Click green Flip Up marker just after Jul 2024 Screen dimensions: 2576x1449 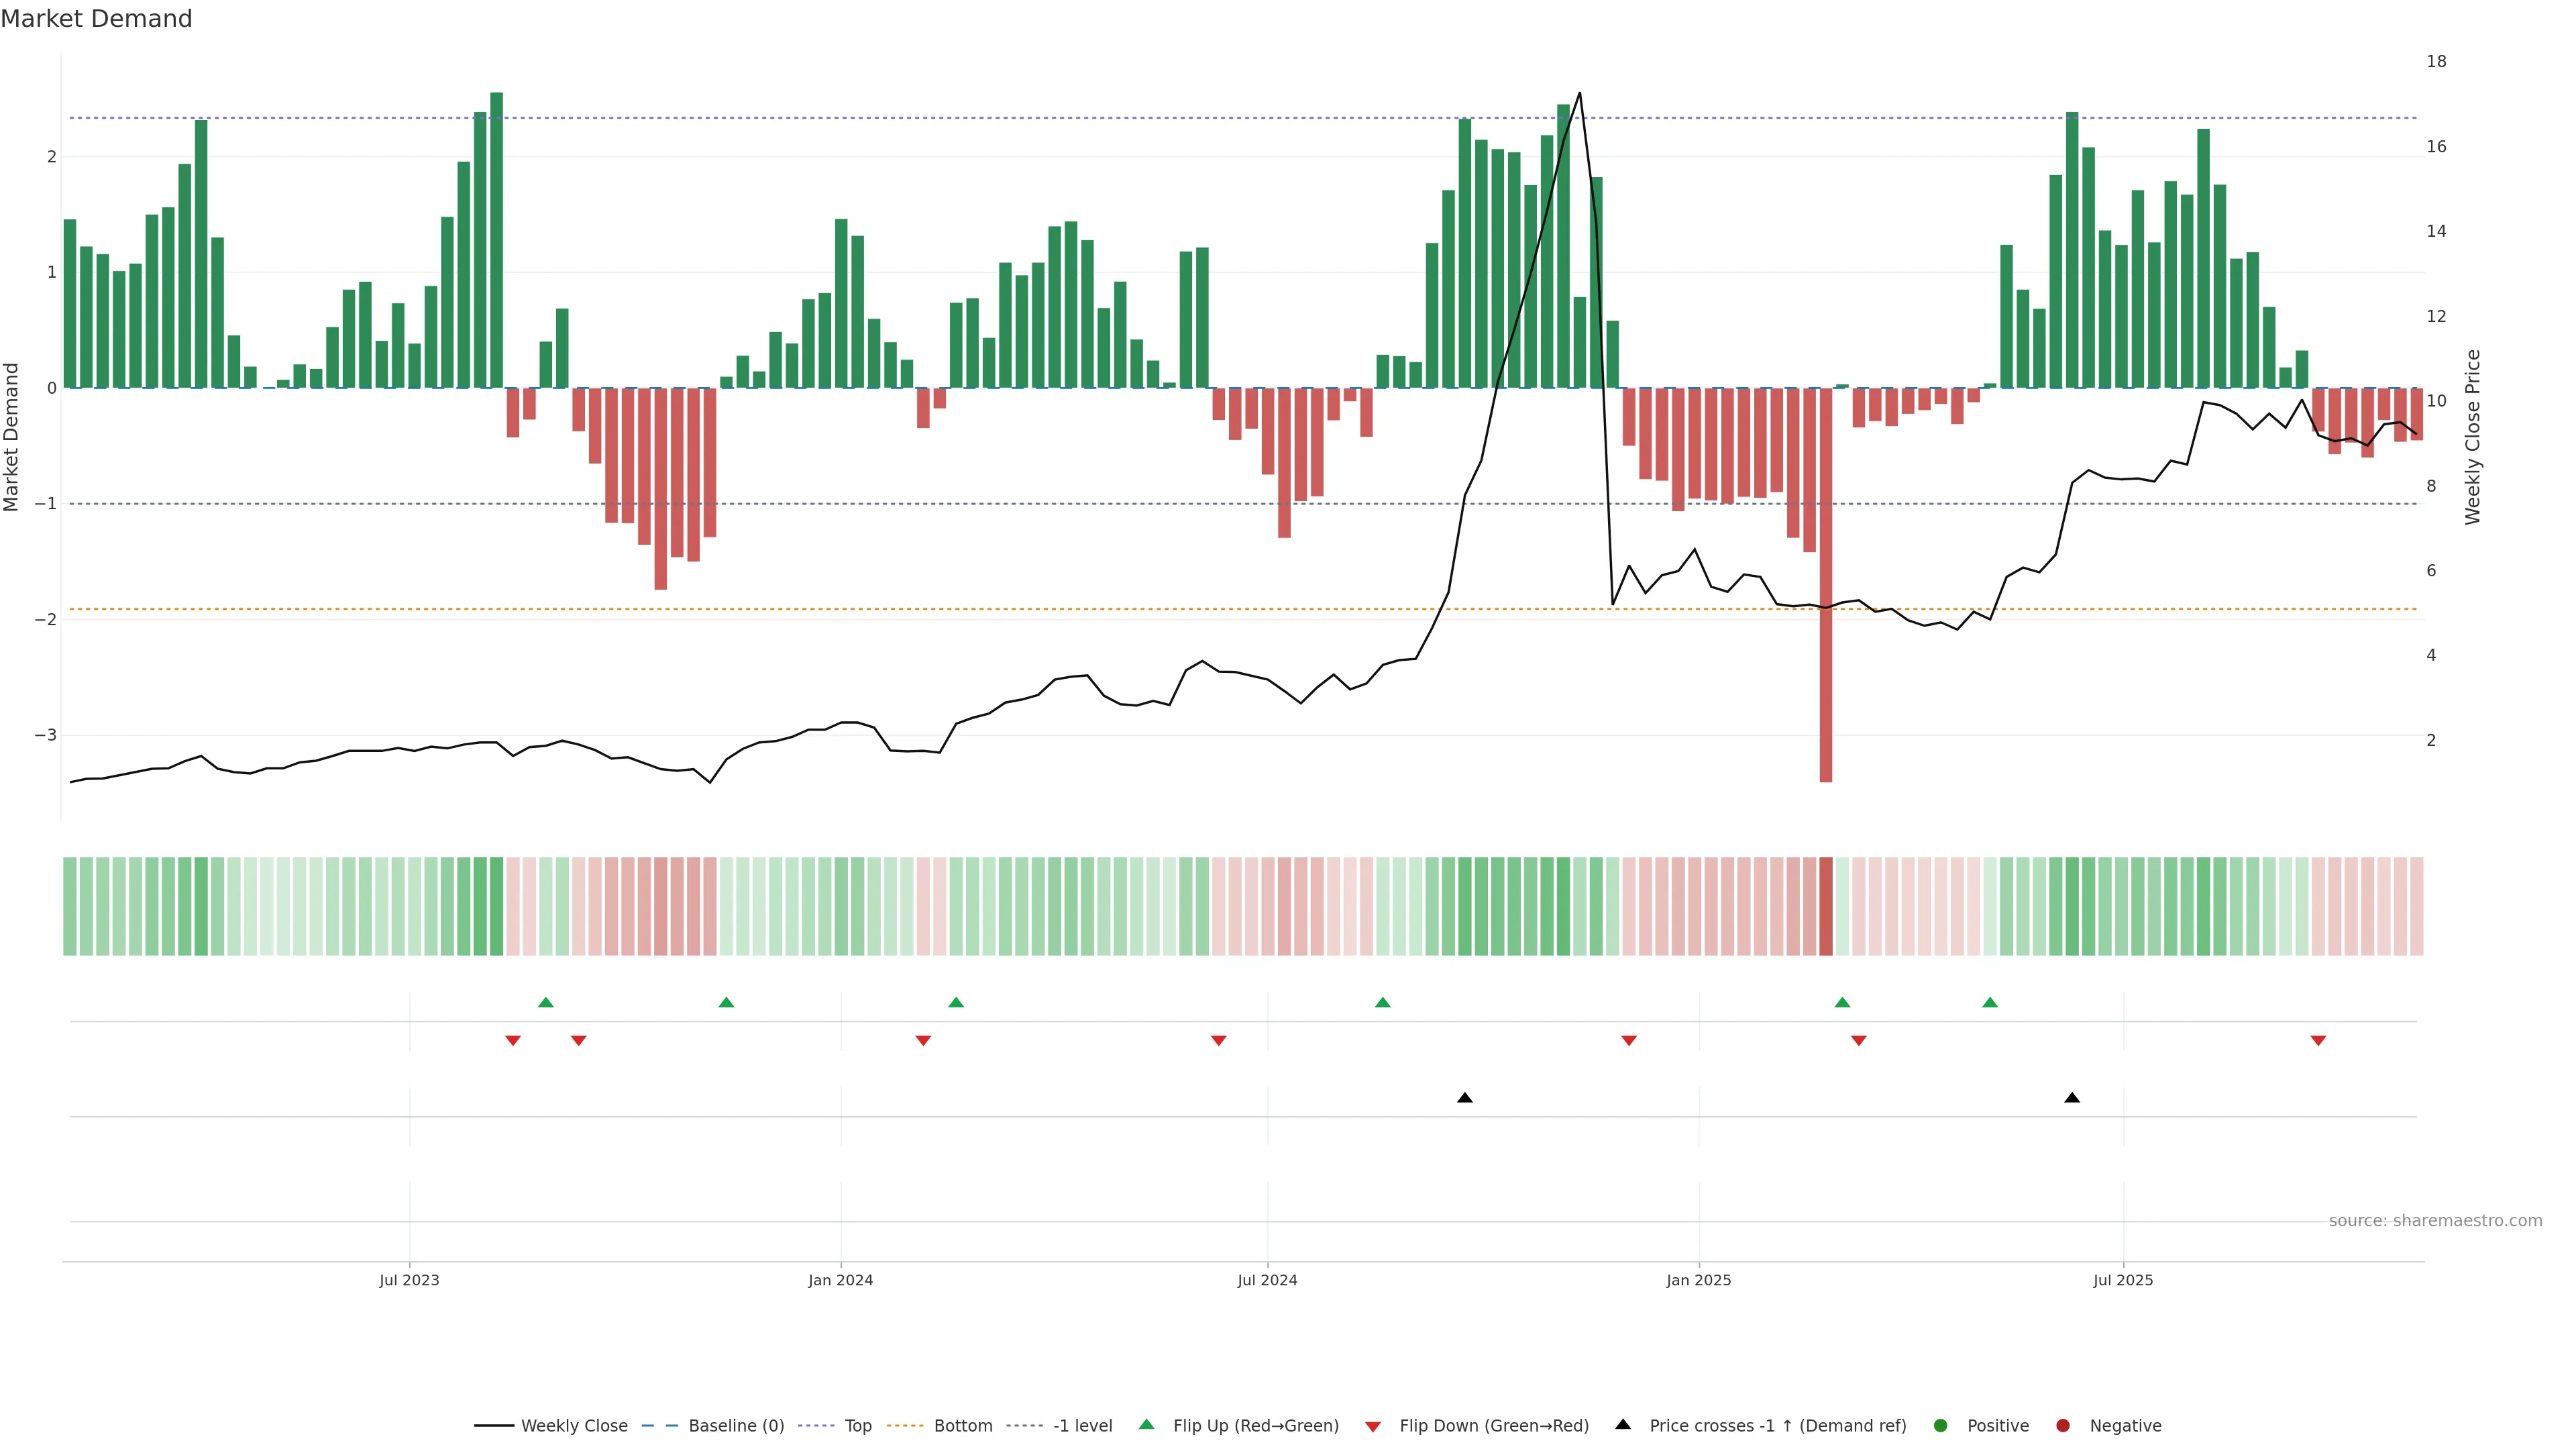tap(1383, 1002)
